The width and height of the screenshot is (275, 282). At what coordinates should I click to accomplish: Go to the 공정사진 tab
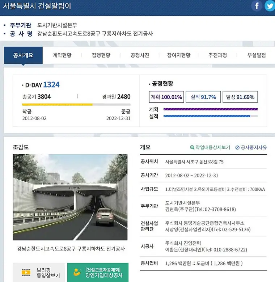coord(140,55)
